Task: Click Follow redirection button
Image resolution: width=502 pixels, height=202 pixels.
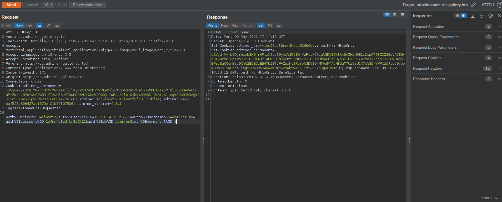Action: 88,5
